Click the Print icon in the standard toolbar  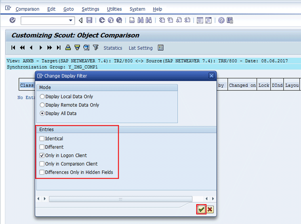(x=132, y=20)
